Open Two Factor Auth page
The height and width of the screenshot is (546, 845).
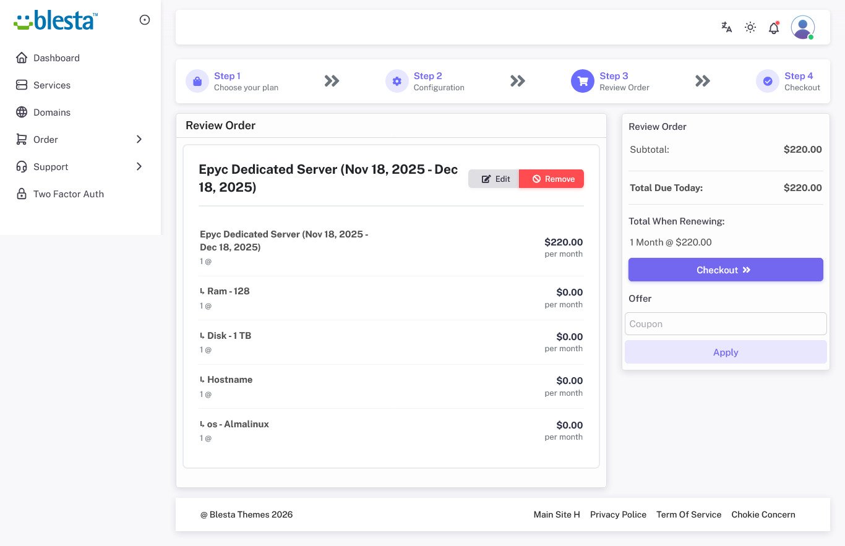click(x=68, y=194)
